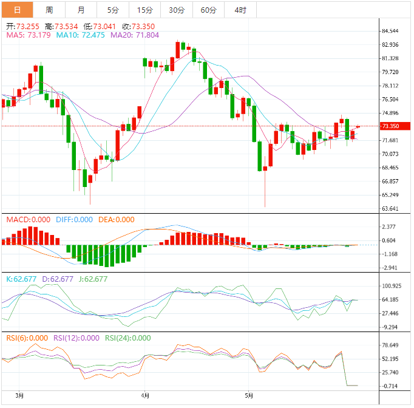Choose the 30分 chart interval
414x408 pixels.
click(x=177, y=10)
